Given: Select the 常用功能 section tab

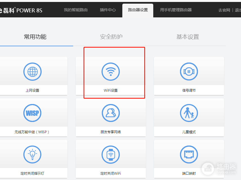Looking at the screenshot, I should pos(35,37).
